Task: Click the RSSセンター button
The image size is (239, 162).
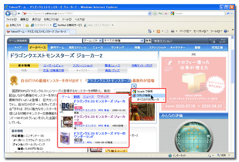Action: [223, 41]
